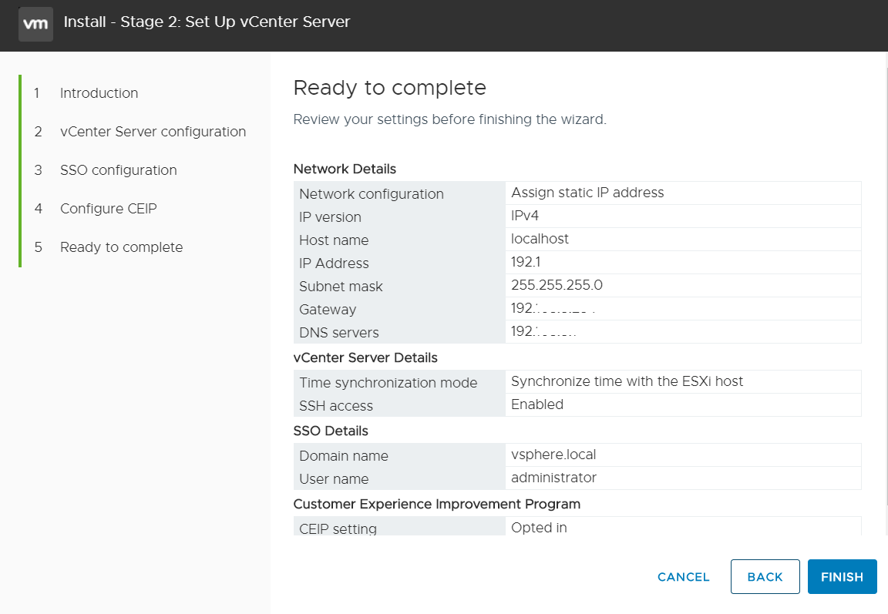This screenshot has height=614, width=888.
Task: Click the redacted DNS servers value
Action: (543, 331)
